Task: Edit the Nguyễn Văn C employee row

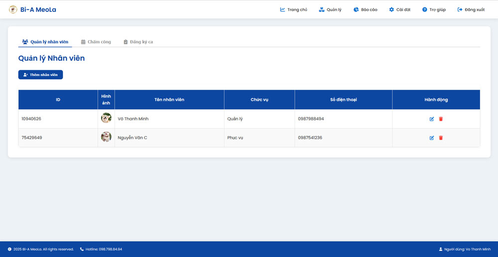Action: 432,138
